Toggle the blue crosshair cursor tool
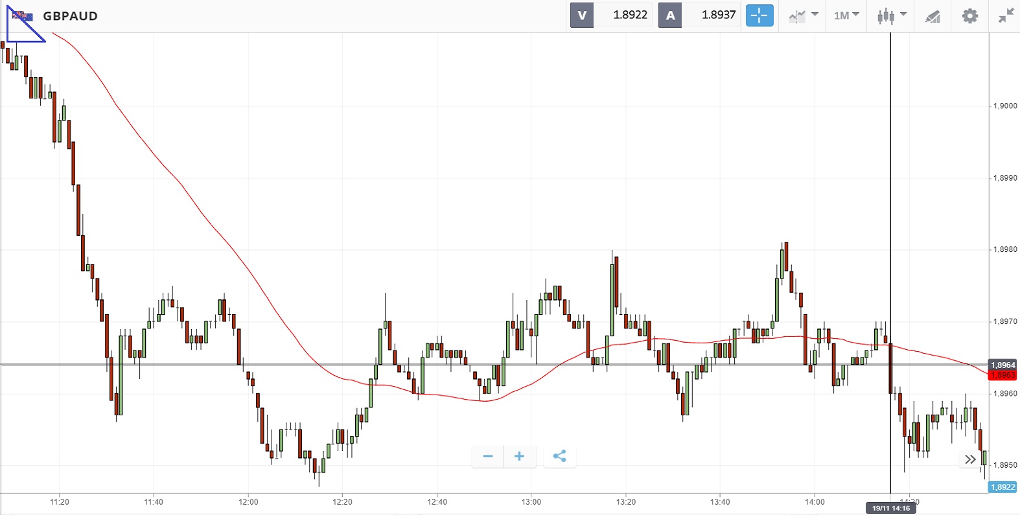This screenshot has height=515, width=1020. click(759, 16)
